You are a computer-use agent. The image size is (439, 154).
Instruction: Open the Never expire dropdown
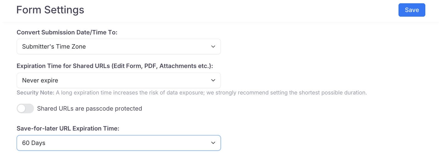click(119, 81)
